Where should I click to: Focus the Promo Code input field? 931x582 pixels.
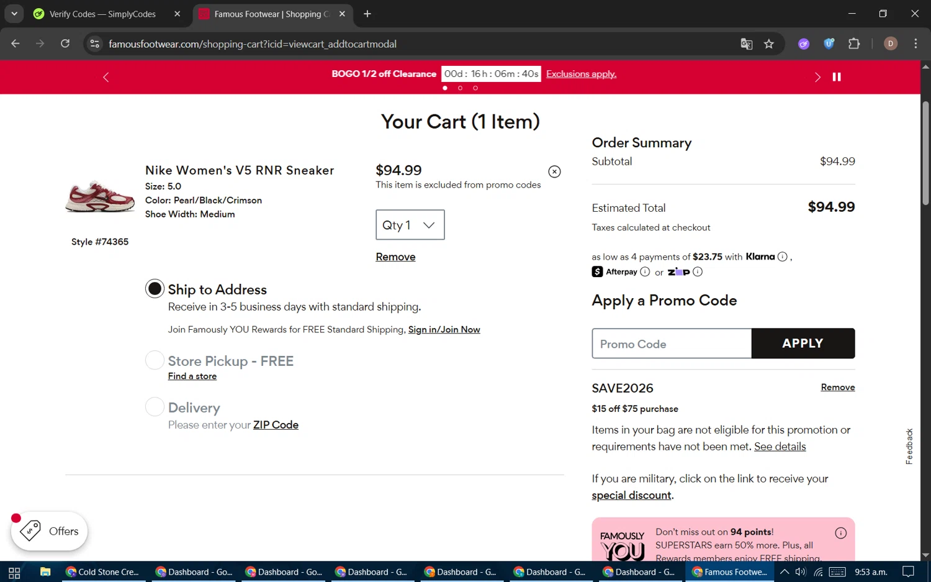click(x=672, y=343)
